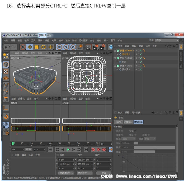Click the home icon in Object Manager

click(x=170, y=46)
